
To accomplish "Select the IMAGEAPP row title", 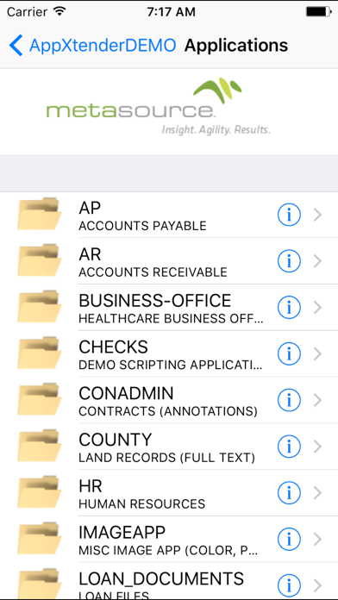I will [x=122, y=532].
